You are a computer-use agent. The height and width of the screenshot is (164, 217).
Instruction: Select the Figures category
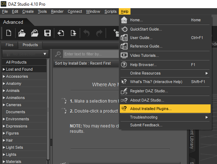[24, 133]
